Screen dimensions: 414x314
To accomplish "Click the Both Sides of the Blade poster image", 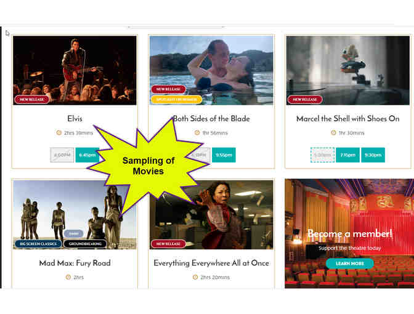I will click(211, 70).
